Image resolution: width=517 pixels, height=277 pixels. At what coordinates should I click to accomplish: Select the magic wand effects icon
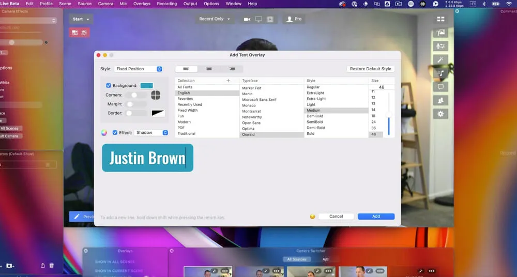click(440, 60)
